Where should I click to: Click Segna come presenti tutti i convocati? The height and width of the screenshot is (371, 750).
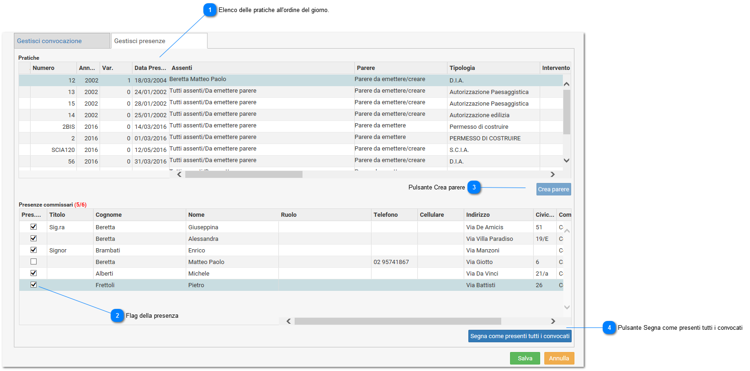point(520,336)
